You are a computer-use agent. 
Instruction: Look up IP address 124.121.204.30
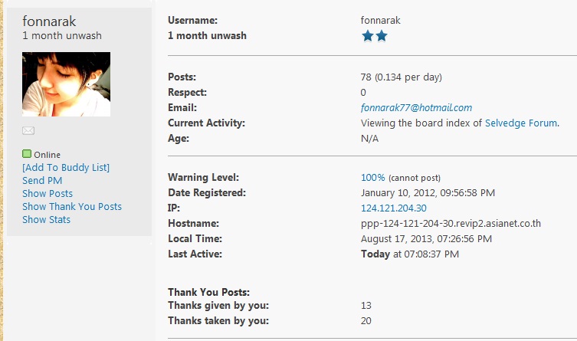click(394, 208)
